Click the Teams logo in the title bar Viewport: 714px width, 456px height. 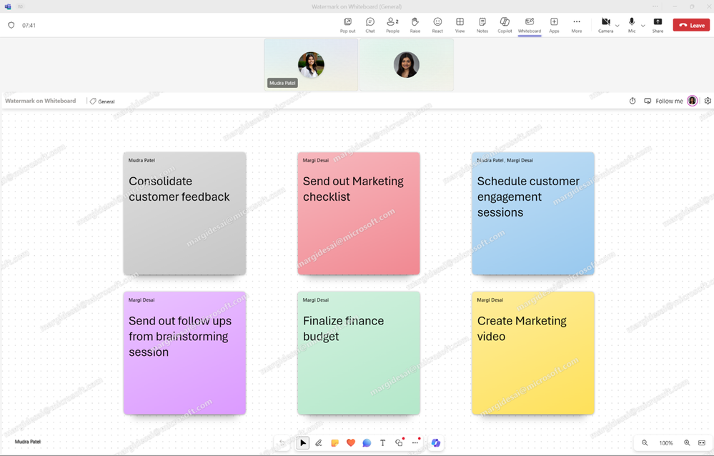pos(8,6)
